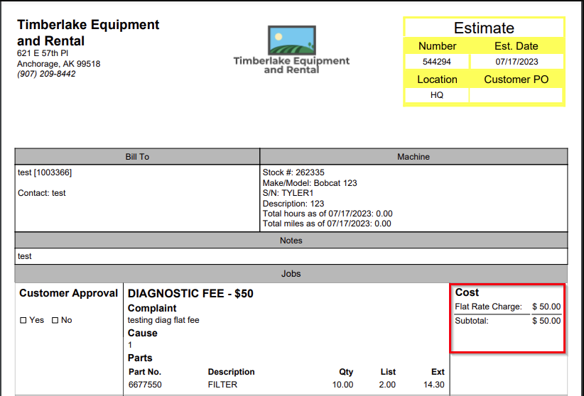Click the Notes section header
584x396 pixels.
291,241
